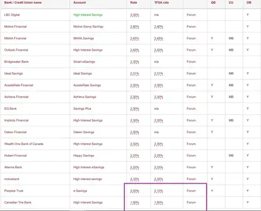Click Wealth One Bank of Canada

tap(24, 144)
